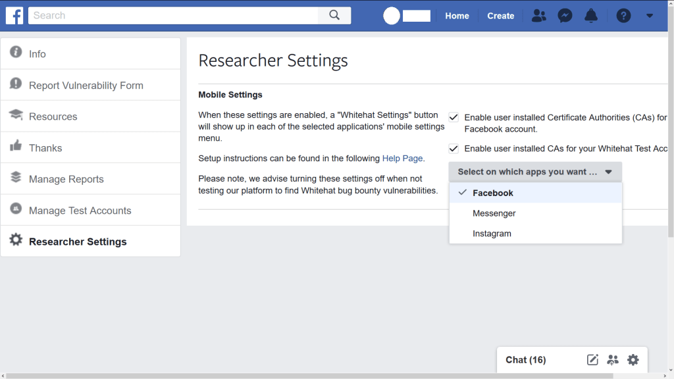This screenshot has width=674, height=379.
Task: Click the Report Vulnerability Form icon
Action: pos(16,84)
